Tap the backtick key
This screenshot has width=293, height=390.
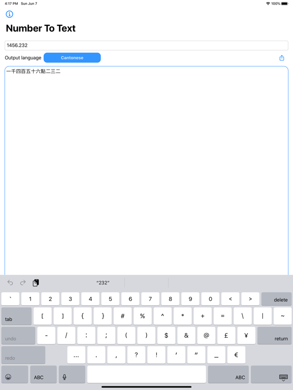[x=11, y=299]
